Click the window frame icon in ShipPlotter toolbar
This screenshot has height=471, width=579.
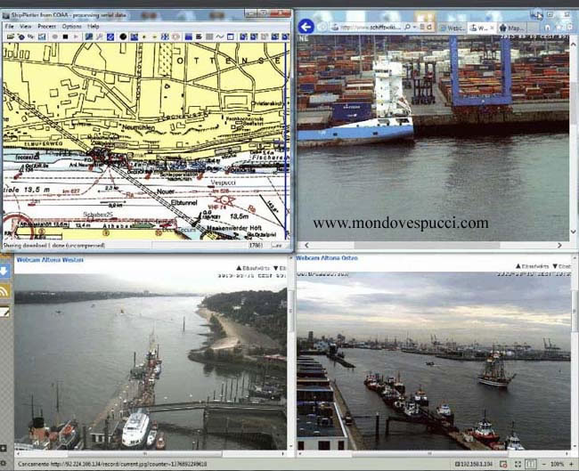(x=231, y=37)
